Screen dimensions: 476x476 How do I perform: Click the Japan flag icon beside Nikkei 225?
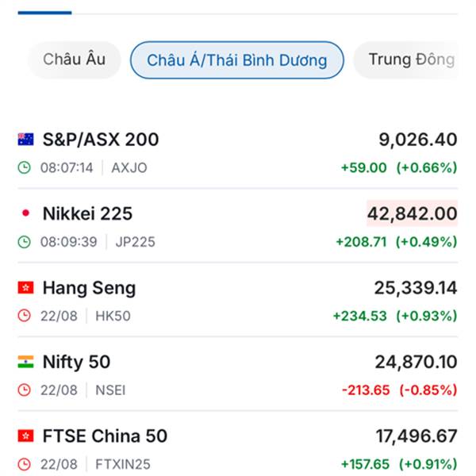click(x=26, y=213)
